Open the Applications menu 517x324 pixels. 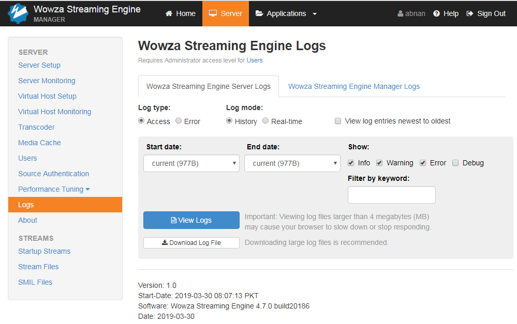286,13
